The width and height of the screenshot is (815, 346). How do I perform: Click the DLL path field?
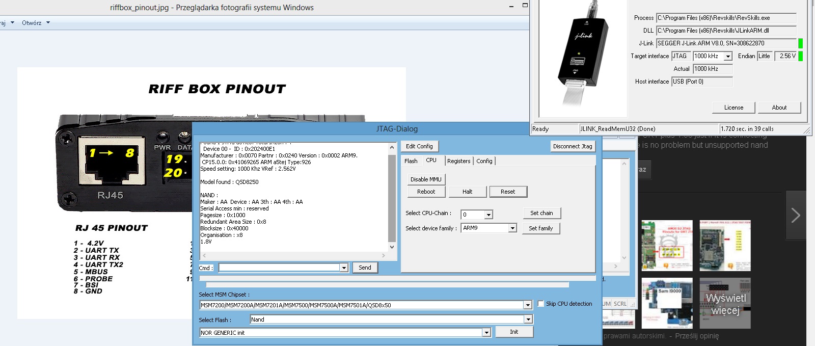(726, 31)
